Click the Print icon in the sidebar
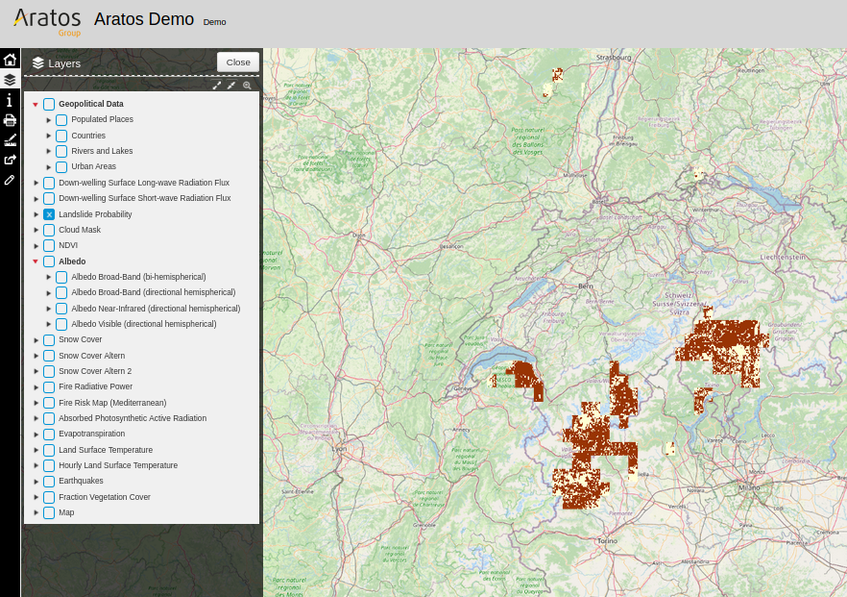This screenshot has height=597, width=847. tap(10, 120)
